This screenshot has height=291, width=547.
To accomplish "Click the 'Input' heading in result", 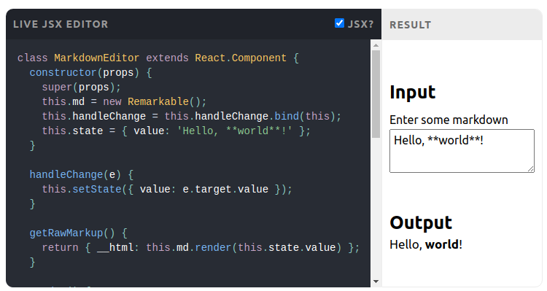I will click(x=412, y=93).
